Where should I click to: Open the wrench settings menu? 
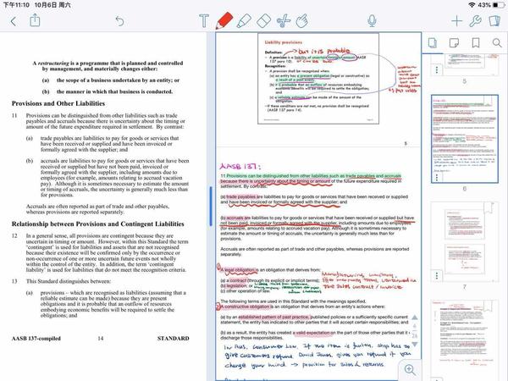[x=475, y=21]
